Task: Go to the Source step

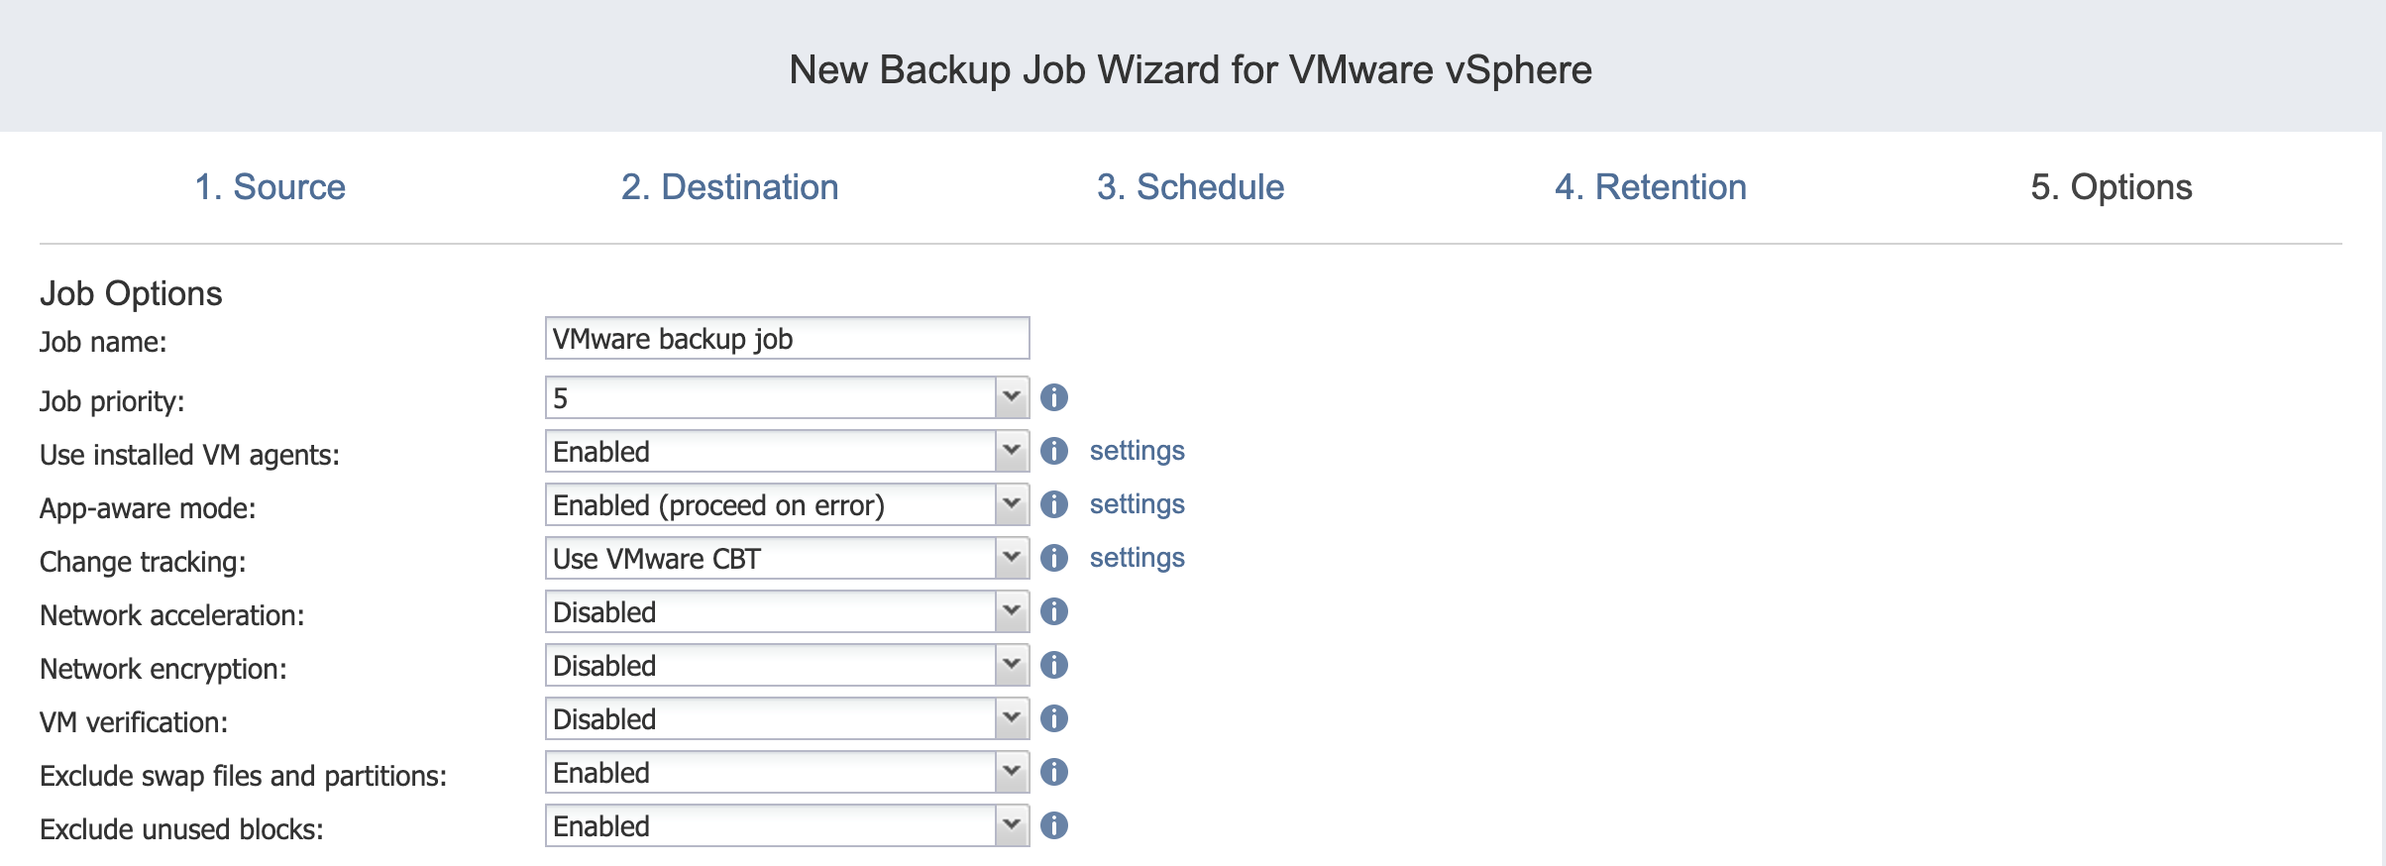Action: [x=270, y=187]
